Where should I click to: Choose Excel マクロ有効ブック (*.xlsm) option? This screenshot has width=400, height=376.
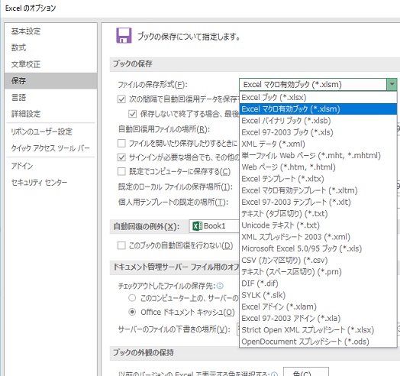click(318, 109)
